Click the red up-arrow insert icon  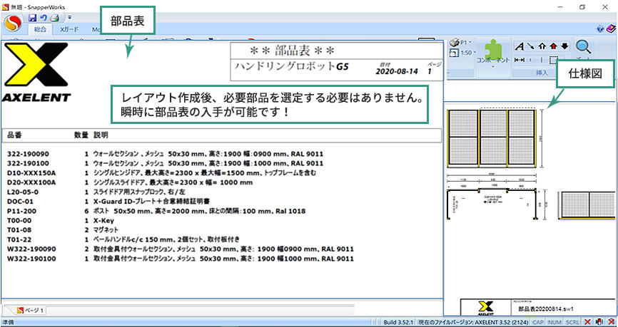pos(553,46)
